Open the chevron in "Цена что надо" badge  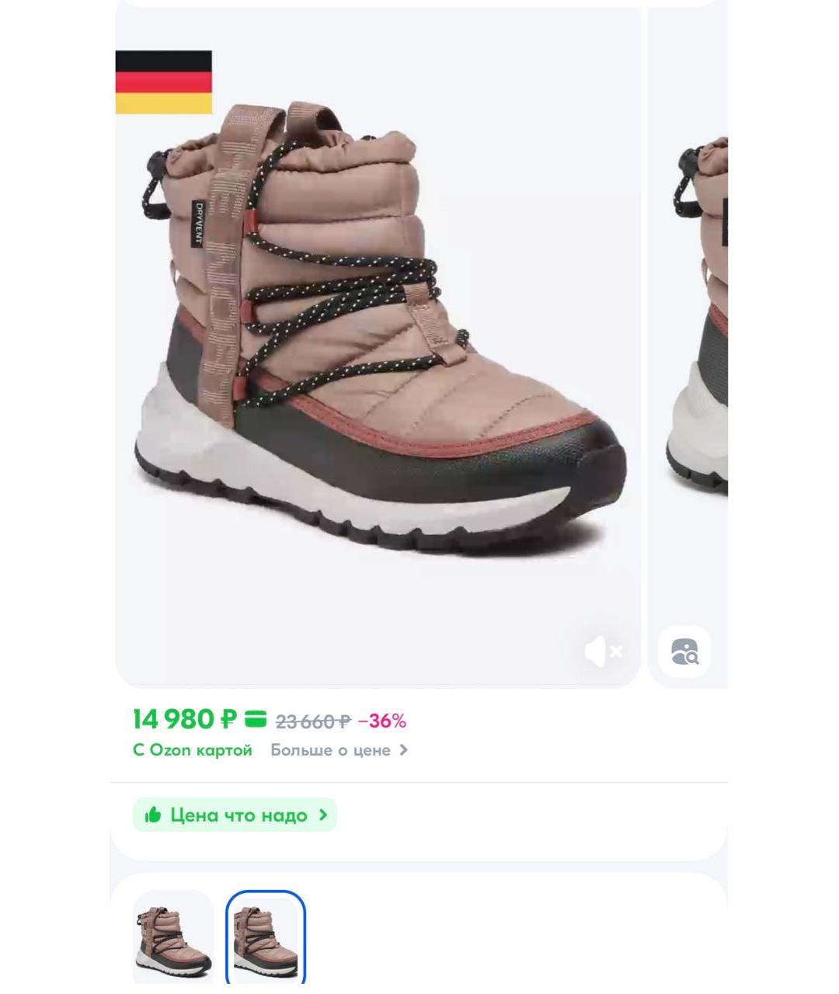point(323,815)
